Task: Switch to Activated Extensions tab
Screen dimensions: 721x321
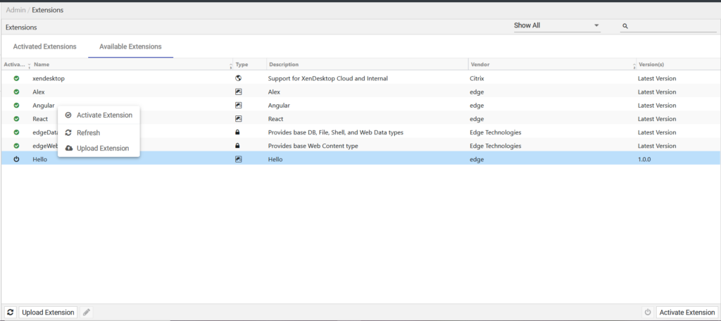Action: [x=44, y=46]
